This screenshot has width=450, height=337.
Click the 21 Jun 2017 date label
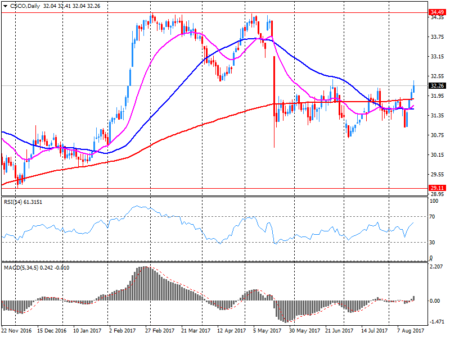tap(339, 331)
